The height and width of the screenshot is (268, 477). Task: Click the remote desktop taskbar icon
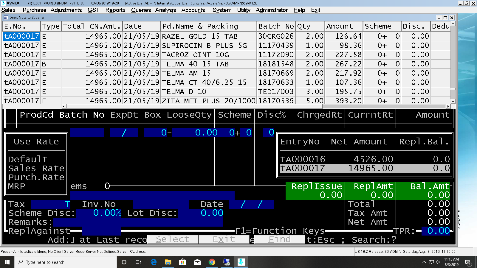click(227, 262)
